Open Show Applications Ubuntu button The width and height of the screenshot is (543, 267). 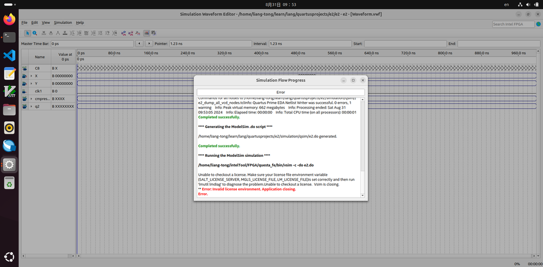pos(9,257)
